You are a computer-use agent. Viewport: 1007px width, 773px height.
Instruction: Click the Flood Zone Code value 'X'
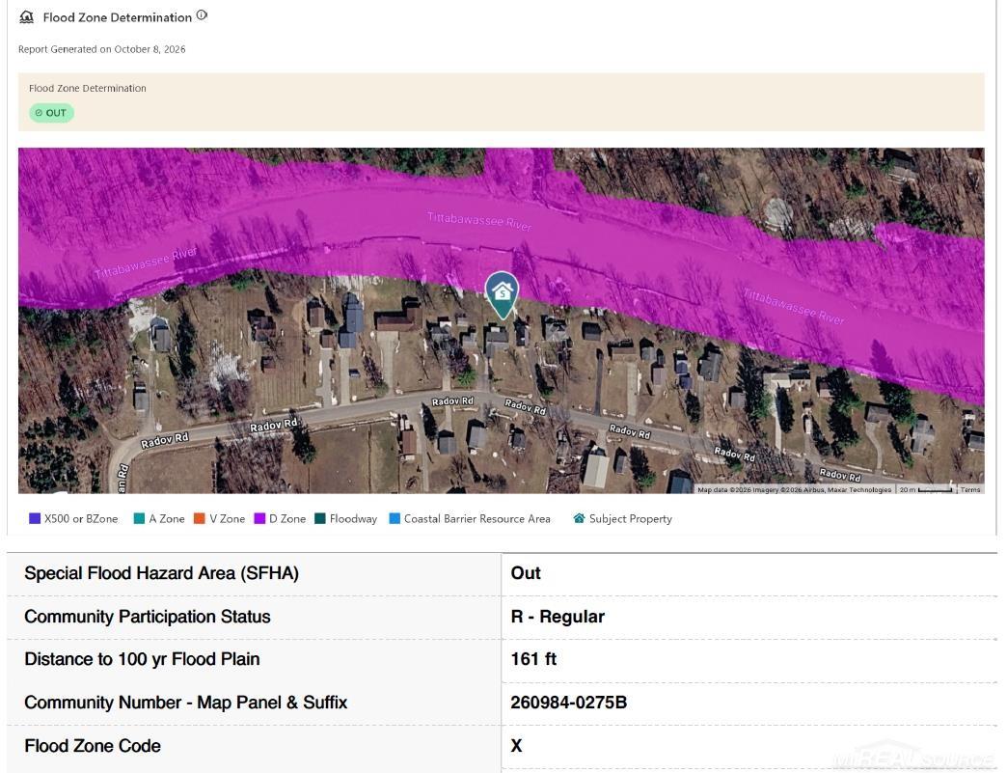pos(516,746)
